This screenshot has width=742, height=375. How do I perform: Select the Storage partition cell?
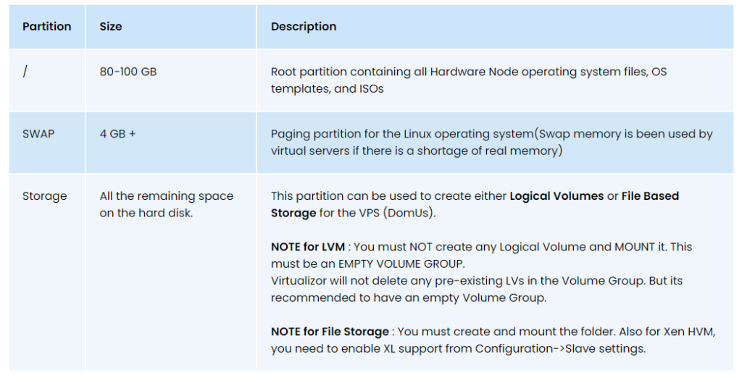[44, 196]
